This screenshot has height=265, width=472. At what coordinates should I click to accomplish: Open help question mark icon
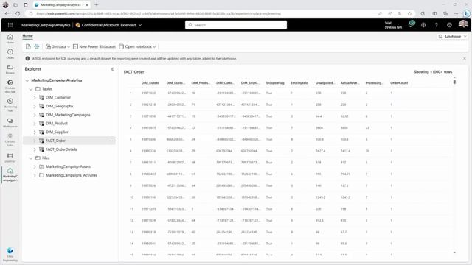pyautogui.click(x=436, y=25)
